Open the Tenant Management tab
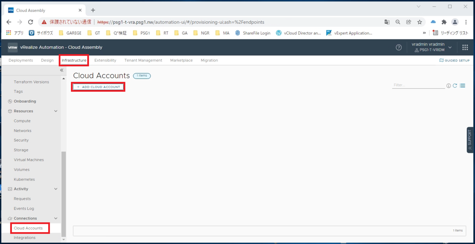 click(x=143, y=60)
